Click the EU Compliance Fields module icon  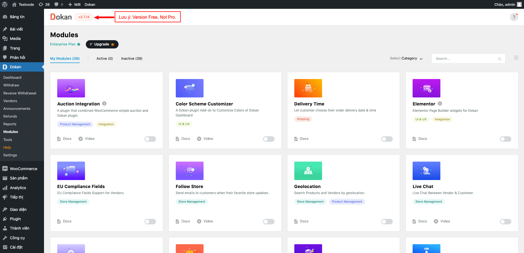tap(71, 171)
